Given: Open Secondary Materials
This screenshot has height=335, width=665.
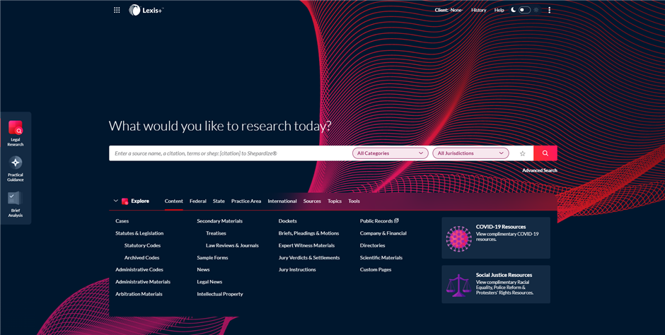Looking at the screenshot, I should click(220, 221).
